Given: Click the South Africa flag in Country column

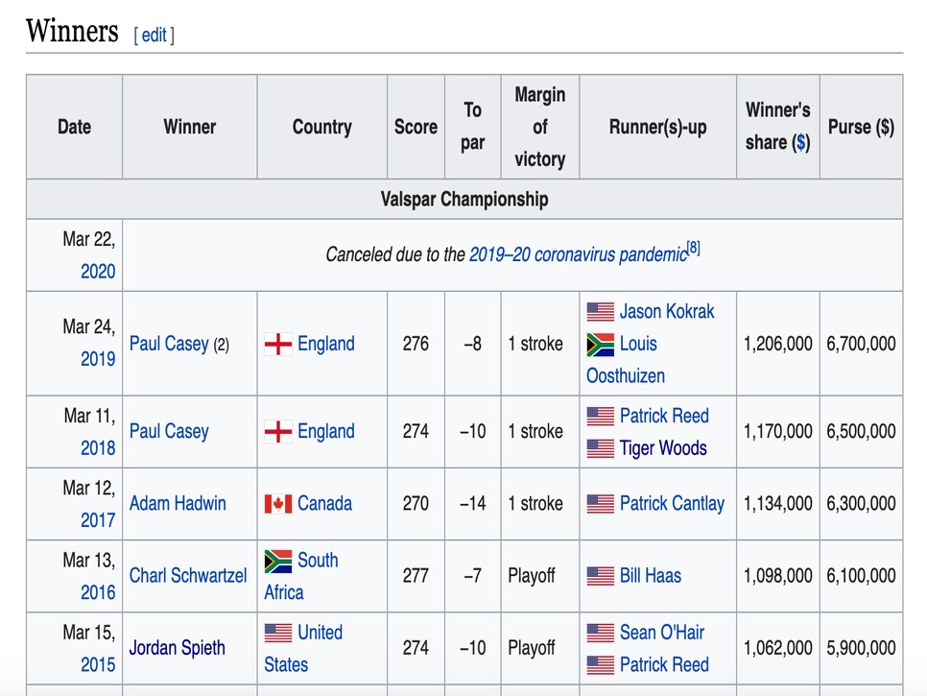Looking at the screenshot, I should (278, 561).
